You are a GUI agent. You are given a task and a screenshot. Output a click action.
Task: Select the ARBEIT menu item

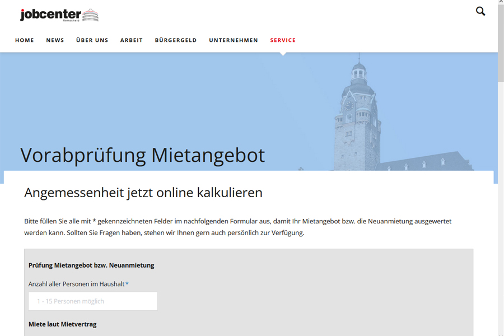132,40
